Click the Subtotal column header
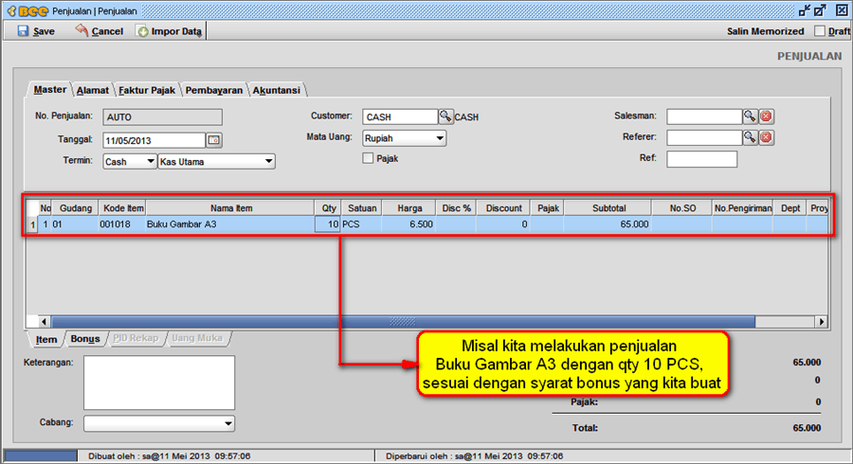 coord(608,208)
